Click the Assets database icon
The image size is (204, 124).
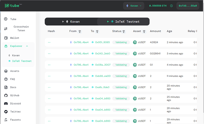tap(6, 71)
